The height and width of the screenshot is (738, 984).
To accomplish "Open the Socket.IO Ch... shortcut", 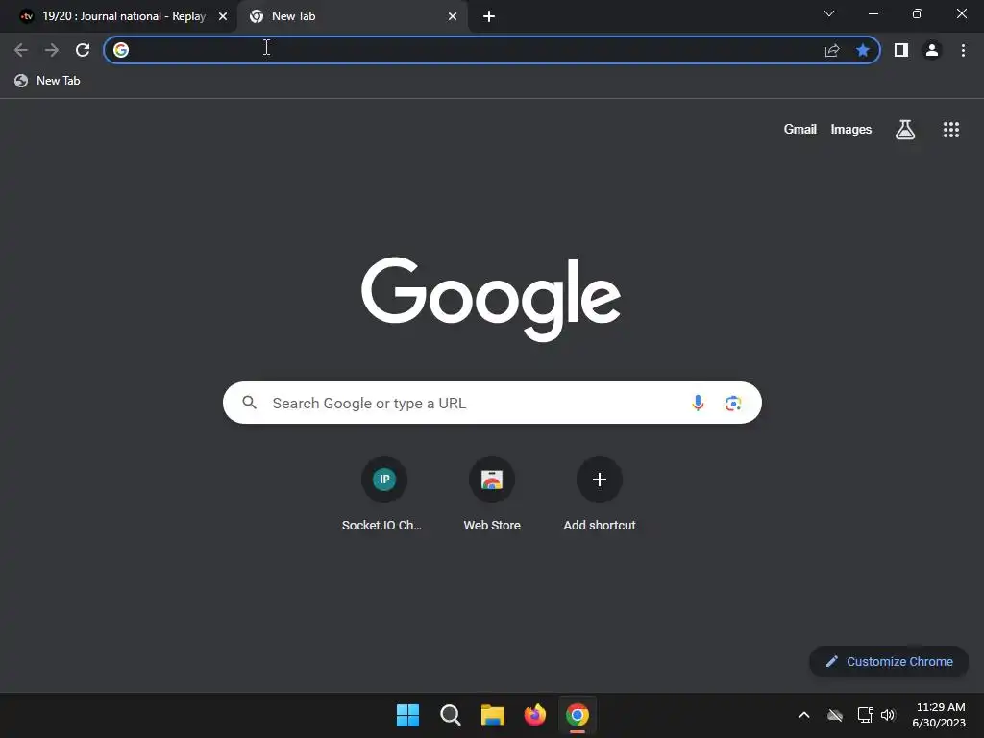I will click(x=384, y=495).
